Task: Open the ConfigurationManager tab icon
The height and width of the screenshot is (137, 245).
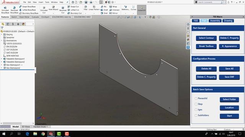Action: click(13, 24)
